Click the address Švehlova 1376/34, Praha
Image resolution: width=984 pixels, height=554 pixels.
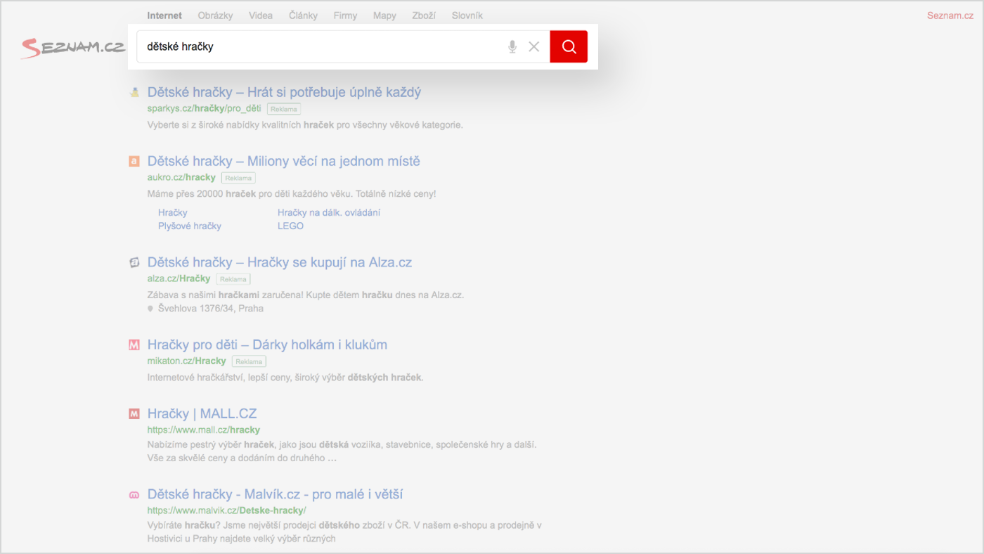(211, 308)
